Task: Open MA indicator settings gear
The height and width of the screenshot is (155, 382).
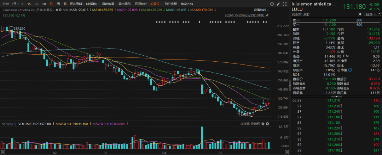Action: coord(57,10)
